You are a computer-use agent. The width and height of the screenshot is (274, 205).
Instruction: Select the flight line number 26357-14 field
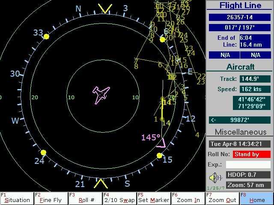pyautogui.click(x=239, y=17)
